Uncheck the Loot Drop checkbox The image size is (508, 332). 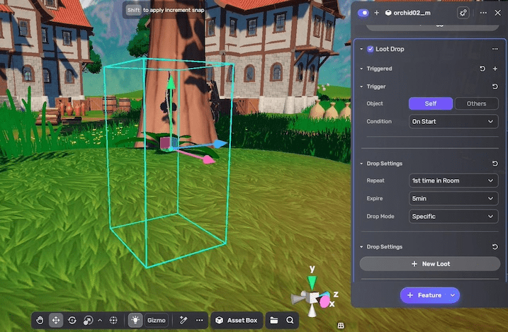(x=371, y=49)
